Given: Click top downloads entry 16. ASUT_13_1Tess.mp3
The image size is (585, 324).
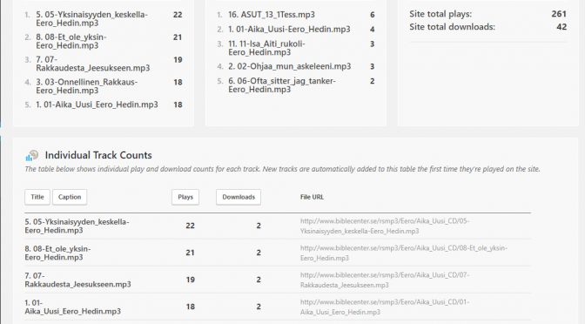Looking at the screenshot, I should coord(272,15).
